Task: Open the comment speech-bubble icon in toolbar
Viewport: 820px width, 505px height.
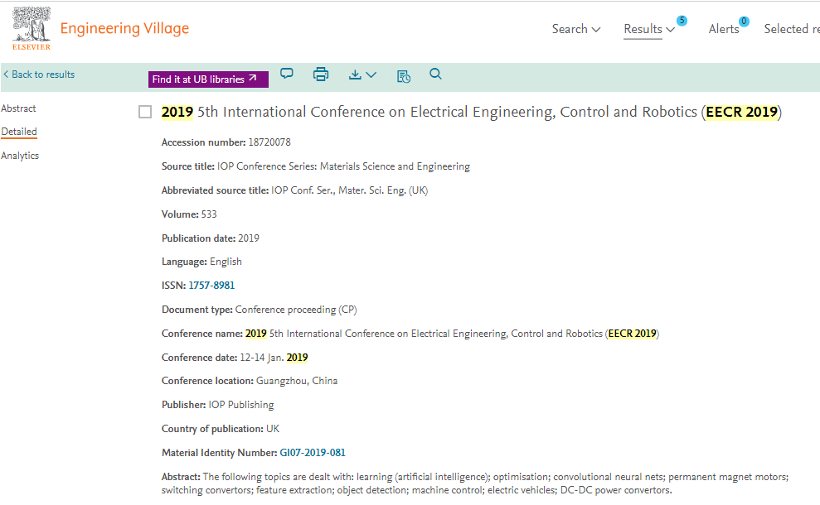Action: 287,74
